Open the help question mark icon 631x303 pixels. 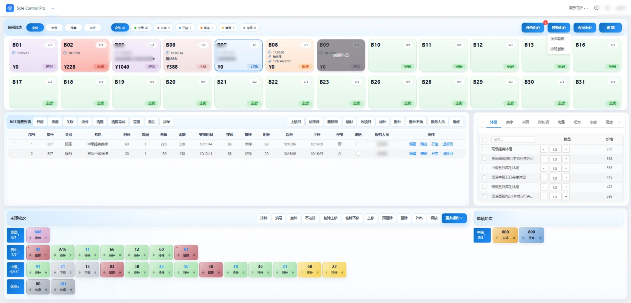click(596, 8)
